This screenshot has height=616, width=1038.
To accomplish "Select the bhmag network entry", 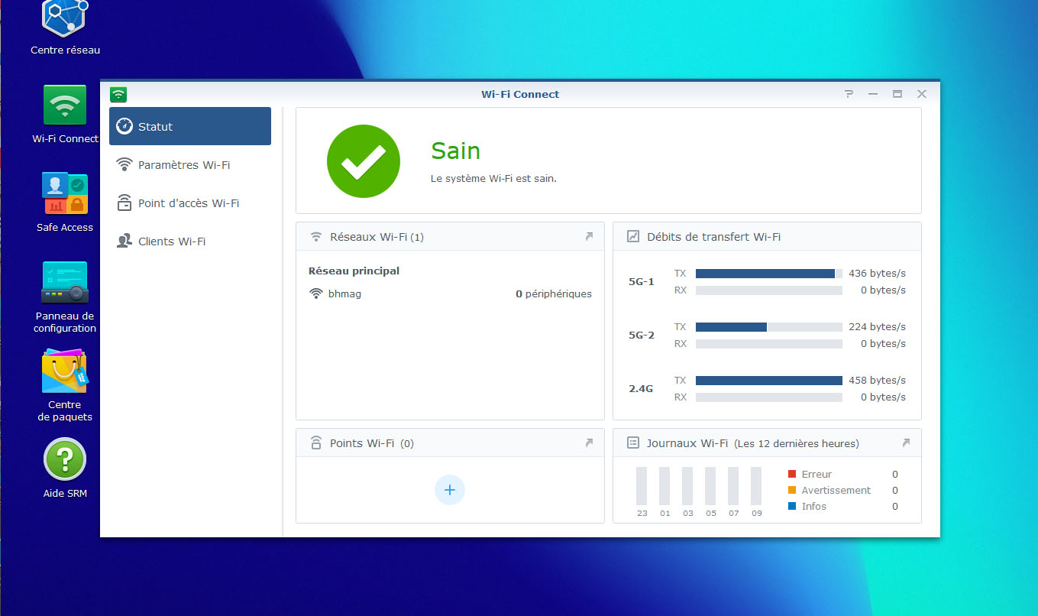I will click(344, 293).
